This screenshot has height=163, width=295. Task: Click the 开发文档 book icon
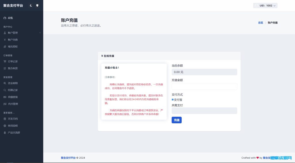pyautogui.click(x=5, y=119)
